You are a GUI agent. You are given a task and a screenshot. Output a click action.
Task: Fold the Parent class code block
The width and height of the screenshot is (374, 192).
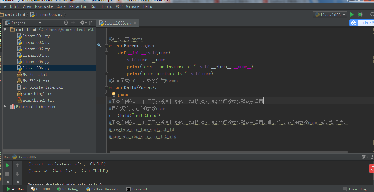point(106,46)
